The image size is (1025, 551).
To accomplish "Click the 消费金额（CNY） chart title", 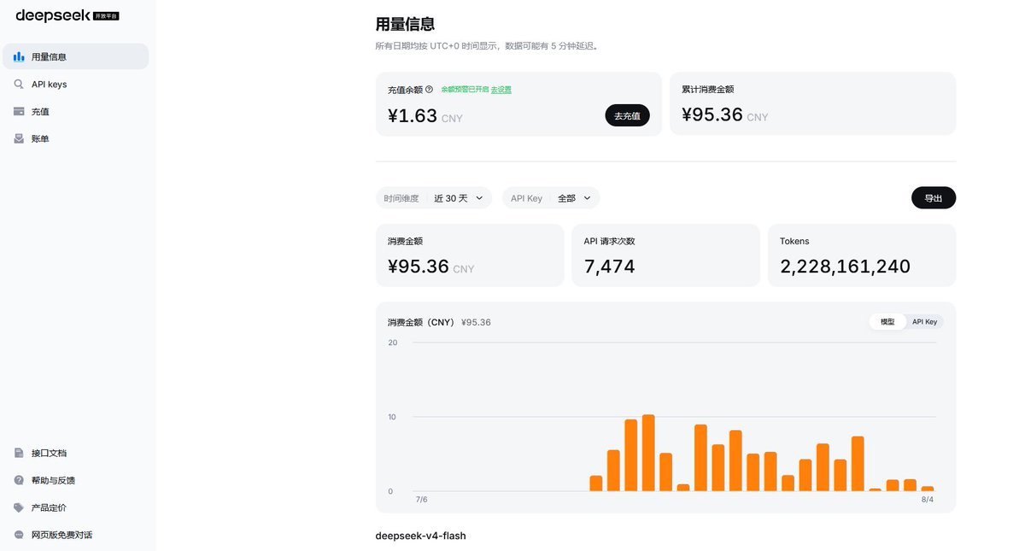I will coord(421,322).
